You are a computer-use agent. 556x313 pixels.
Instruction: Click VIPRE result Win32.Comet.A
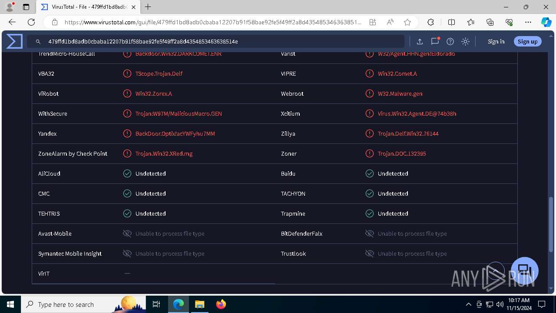point(397,73)
